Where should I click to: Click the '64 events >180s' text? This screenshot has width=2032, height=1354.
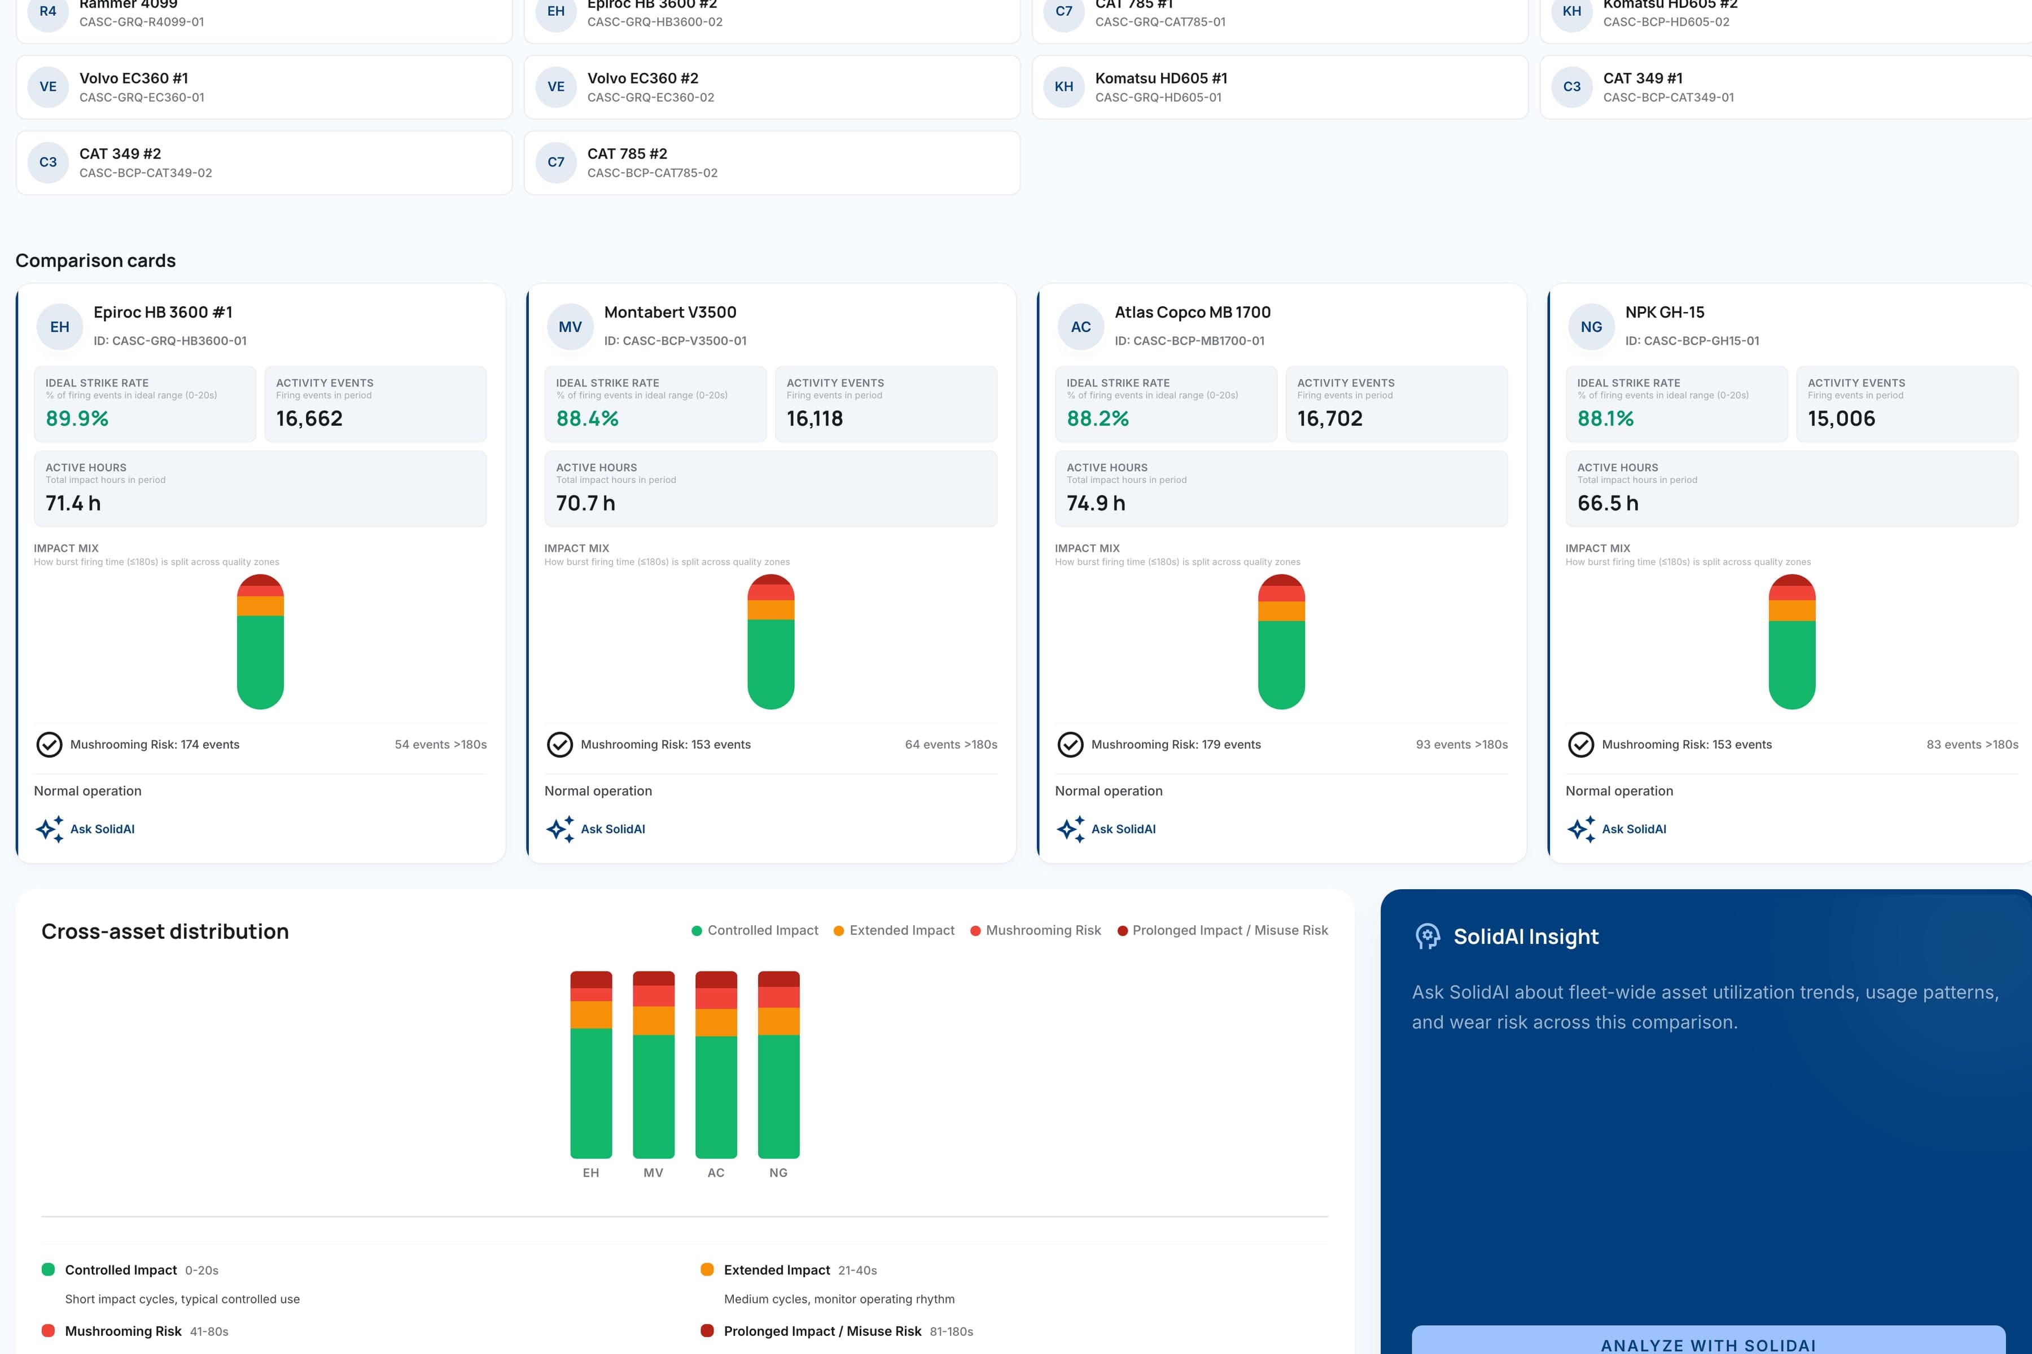951,744
